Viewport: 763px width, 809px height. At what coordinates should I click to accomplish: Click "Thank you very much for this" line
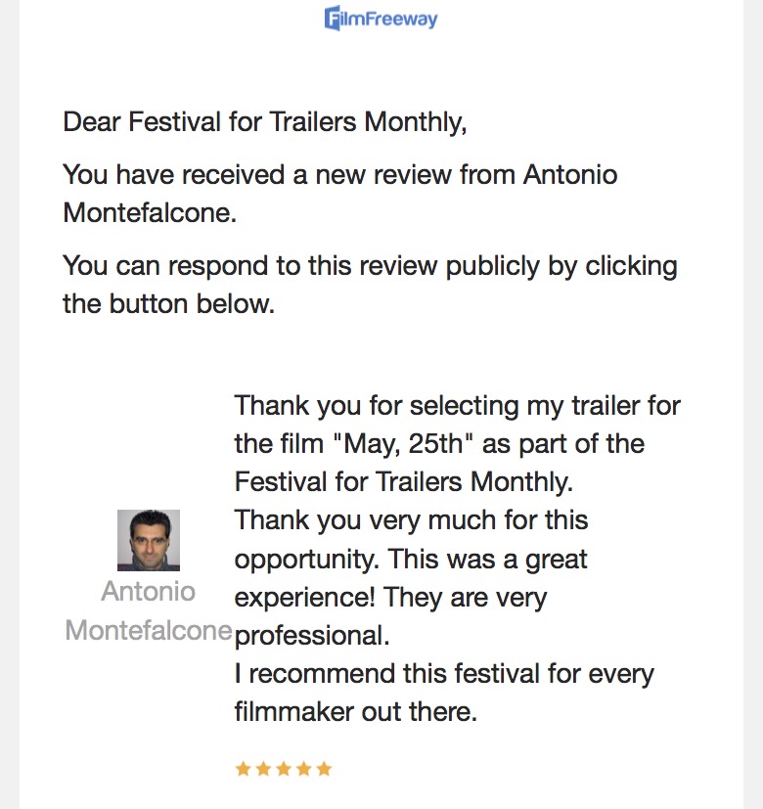[411, 520]
